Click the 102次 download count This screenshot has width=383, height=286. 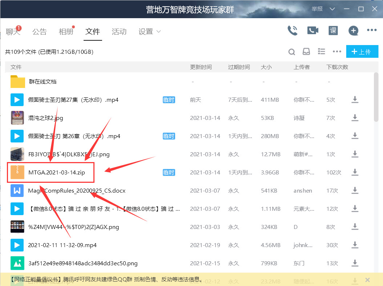click(x=334, y=172)
